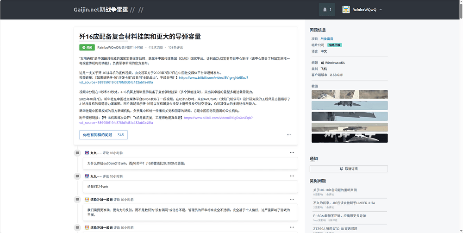The height and width of the screenshot is (233, 463).
Task: Open the first screenshot thumbnail showing a cockpit
Action: click(350, 94)
